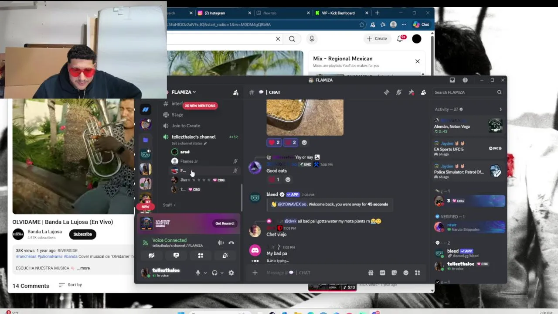Open activities launcher in voice panel
Image resolution: width=558 pixels, height=314 pixels.
point(201,256)
